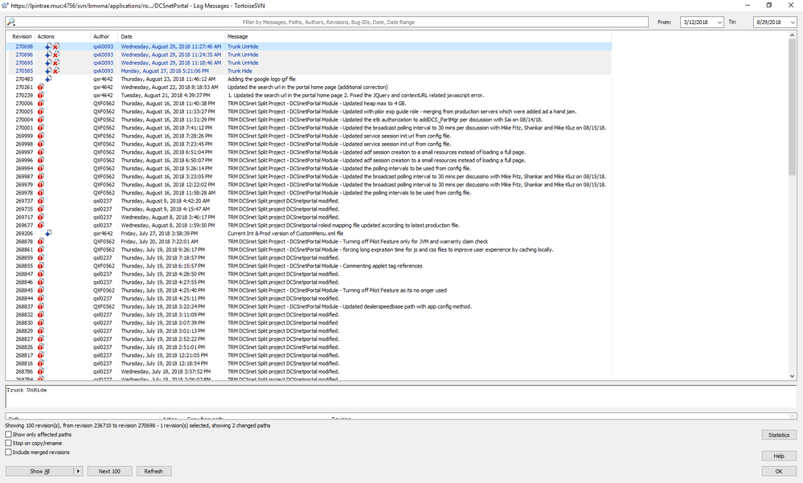
Task: Click the modified icon in revision 270006 row
Action: click(x=40, y=104)
